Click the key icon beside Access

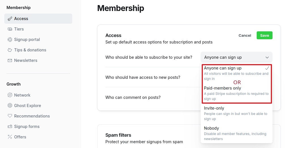(x=10, y=19)
